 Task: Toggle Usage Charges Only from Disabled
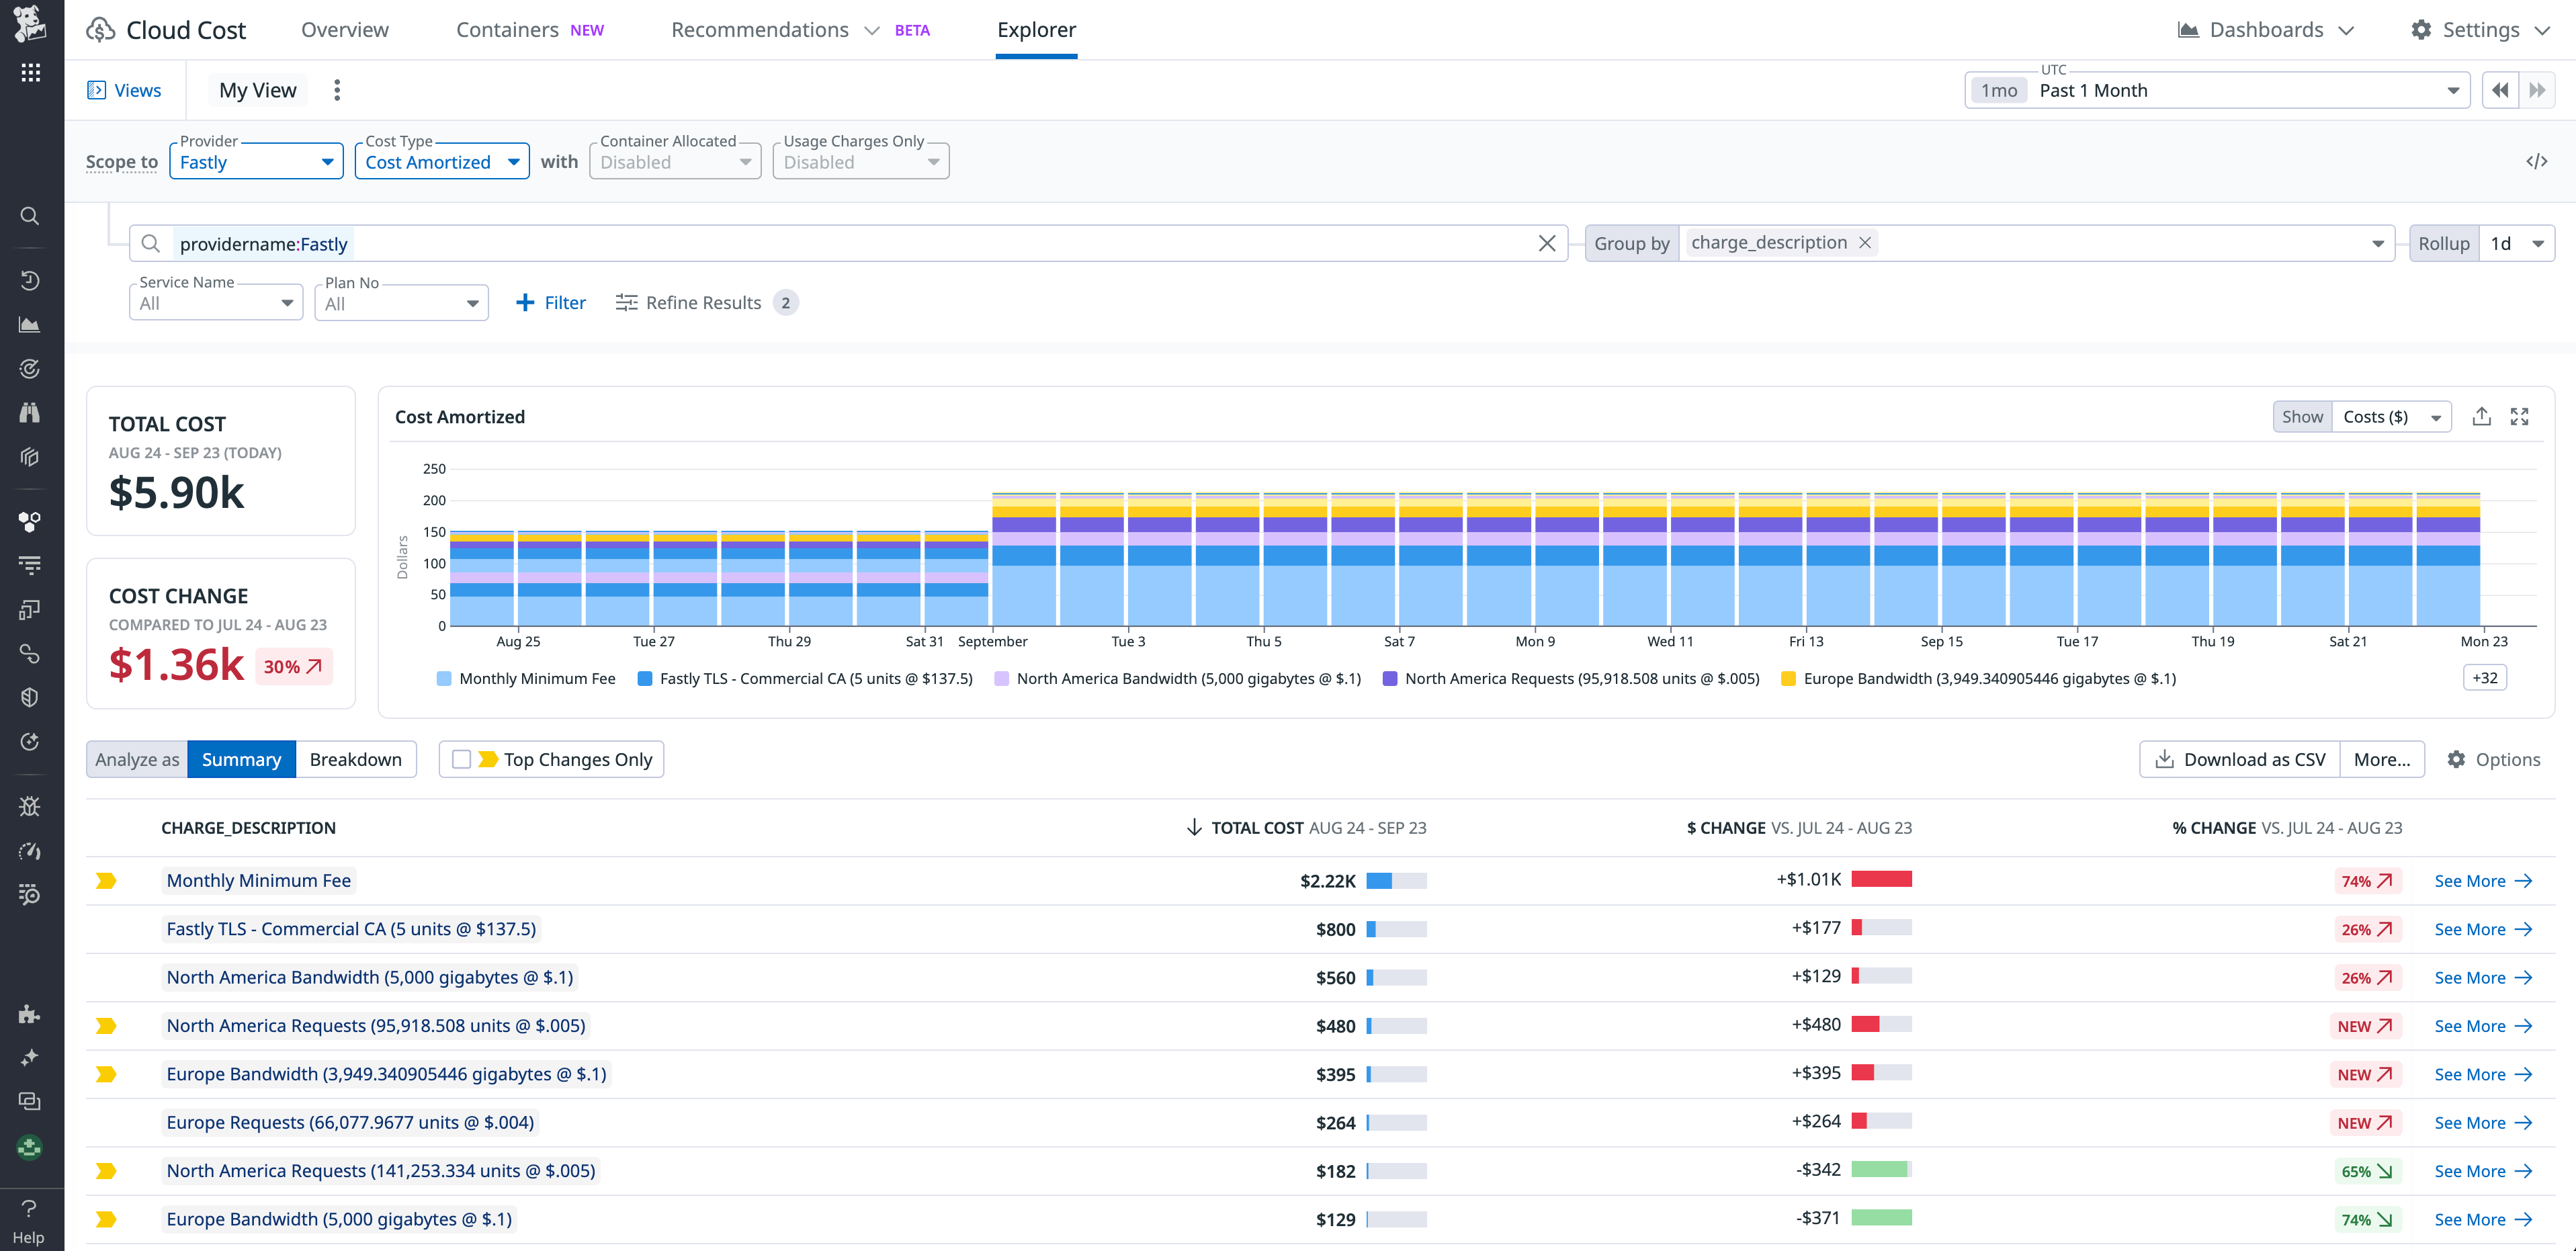860,161
